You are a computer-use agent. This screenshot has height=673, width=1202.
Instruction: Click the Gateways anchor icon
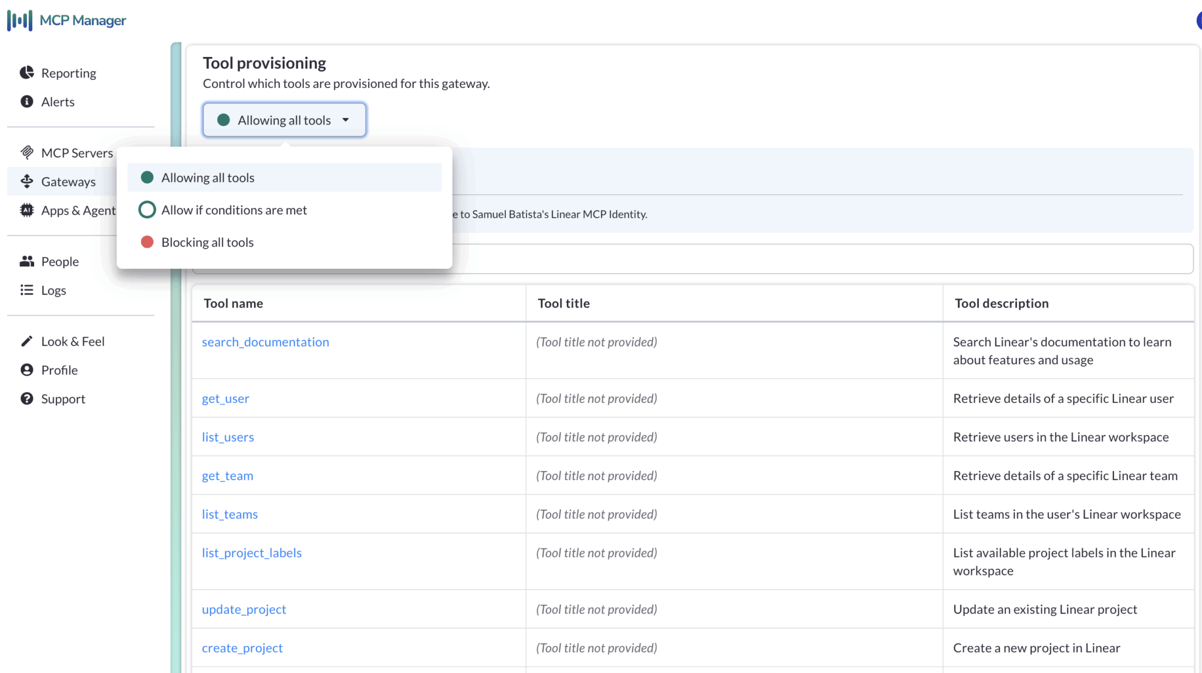coord(27,181)
